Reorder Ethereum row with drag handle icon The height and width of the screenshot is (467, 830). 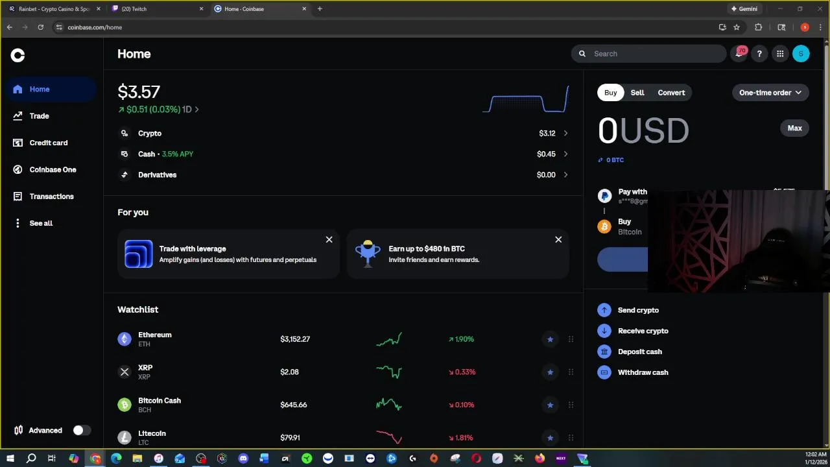point(571,339)
